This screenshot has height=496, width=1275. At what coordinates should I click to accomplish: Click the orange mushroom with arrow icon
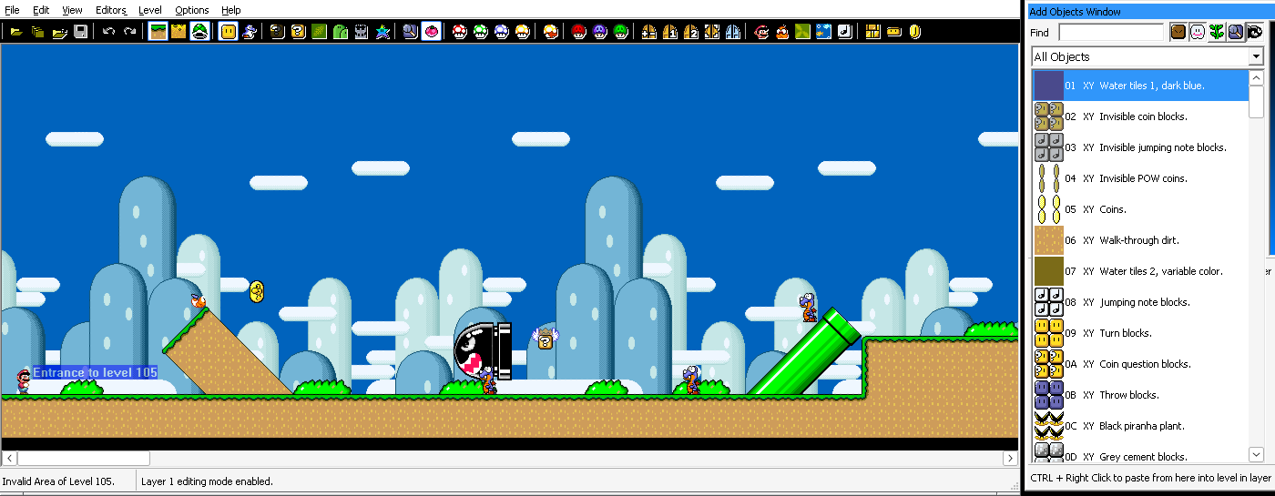click(x=551, y=32)
